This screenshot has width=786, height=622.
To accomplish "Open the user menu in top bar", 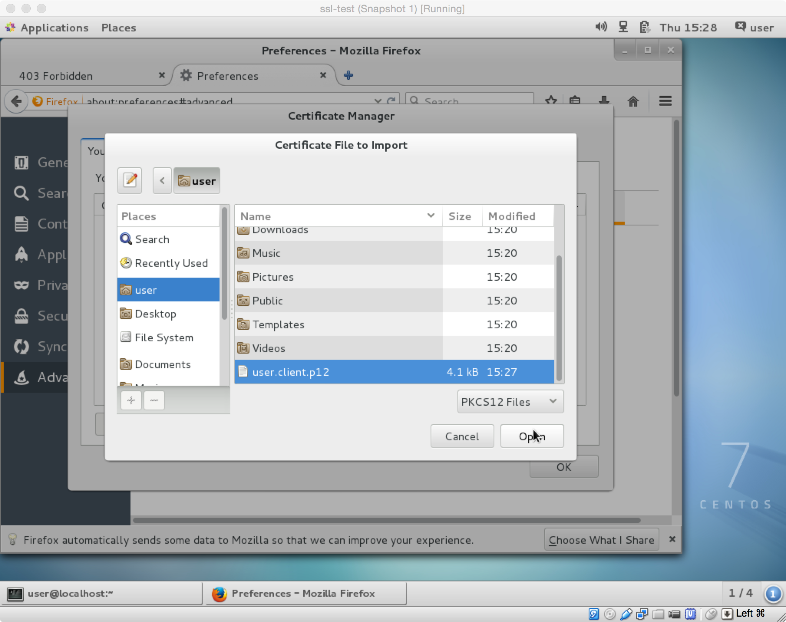I will [x=755, y=28].
